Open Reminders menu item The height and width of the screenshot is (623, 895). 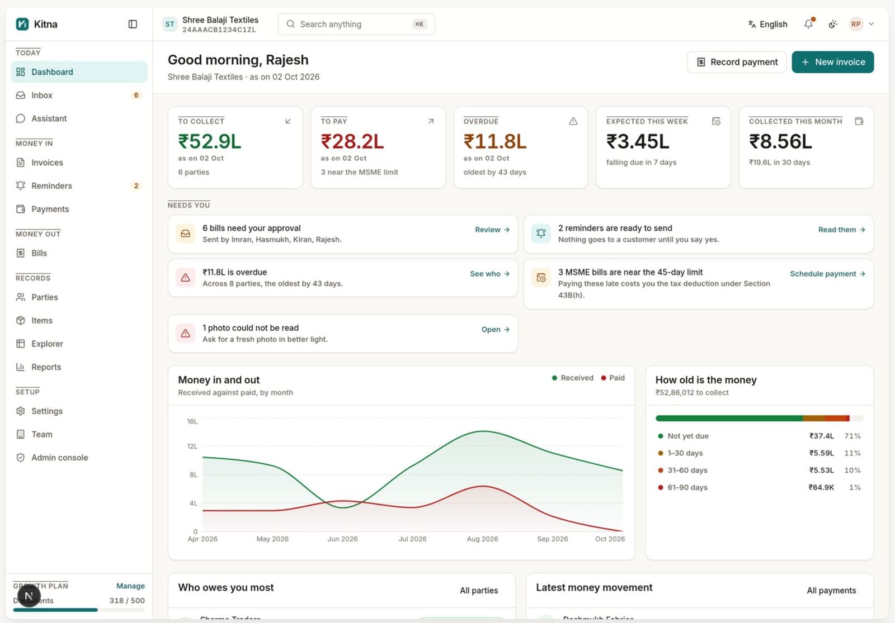(x=79, y=186)
